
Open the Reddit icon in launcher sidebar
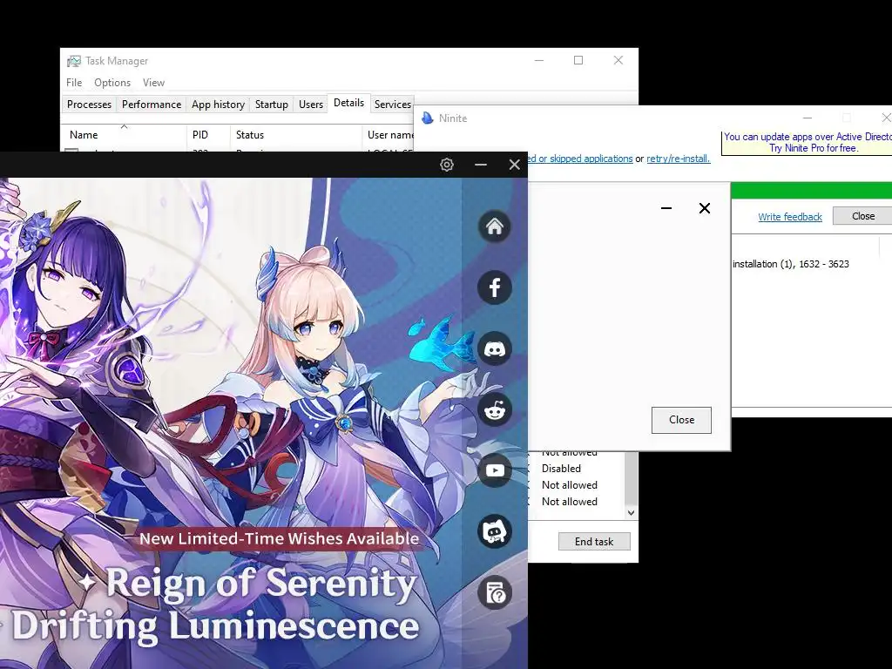pos(495,409)
